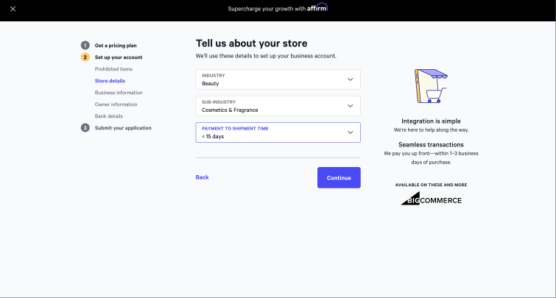Click the BigCommerce logo
Image resolution: width=556 pixels, height=298 pixels.
tap(432, 199)
